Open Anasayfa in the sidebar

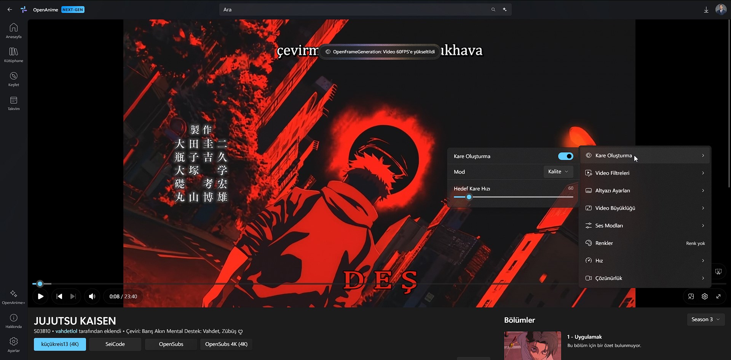coord(14,31)
